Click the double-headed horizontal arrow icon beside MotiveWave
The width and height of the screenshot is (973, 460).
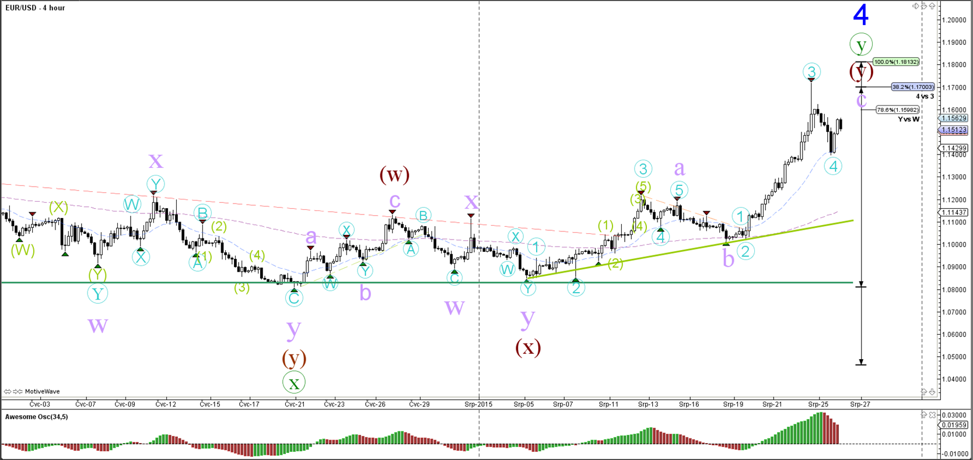click(8, 391)
